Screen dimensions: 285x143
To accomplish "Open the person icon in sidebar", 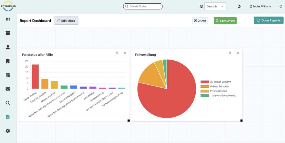I will (8, 47).
